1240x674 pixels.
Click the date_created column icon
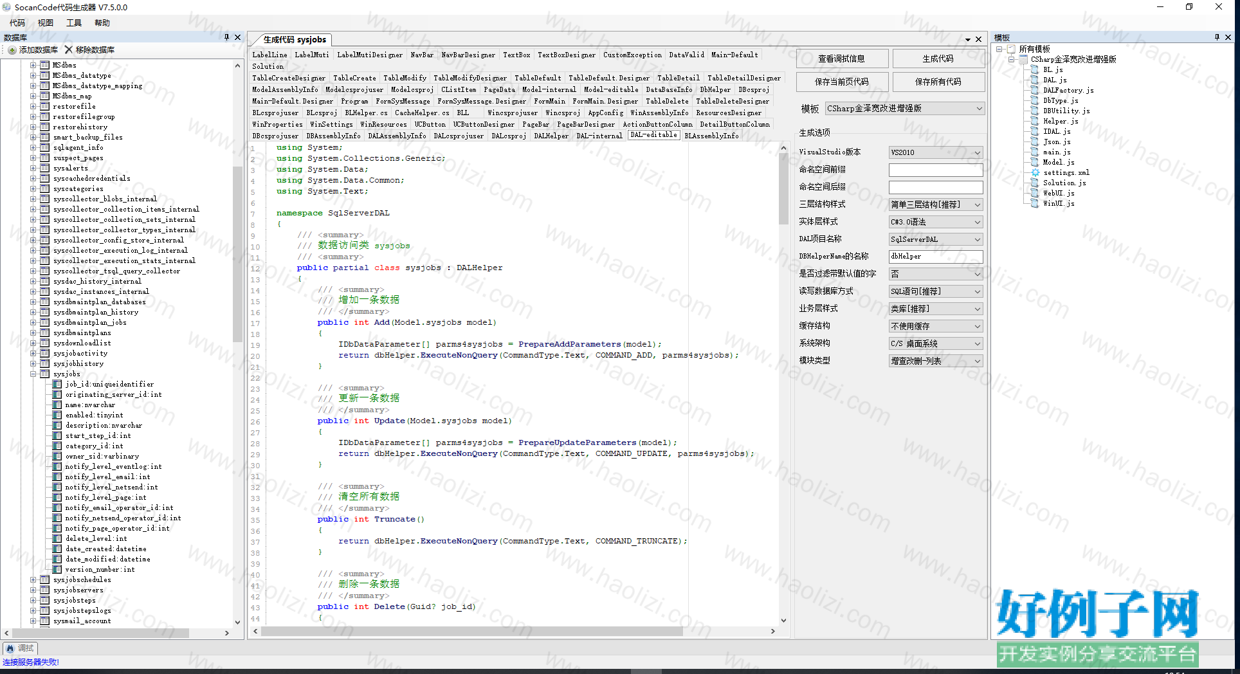tap(57, 549)
